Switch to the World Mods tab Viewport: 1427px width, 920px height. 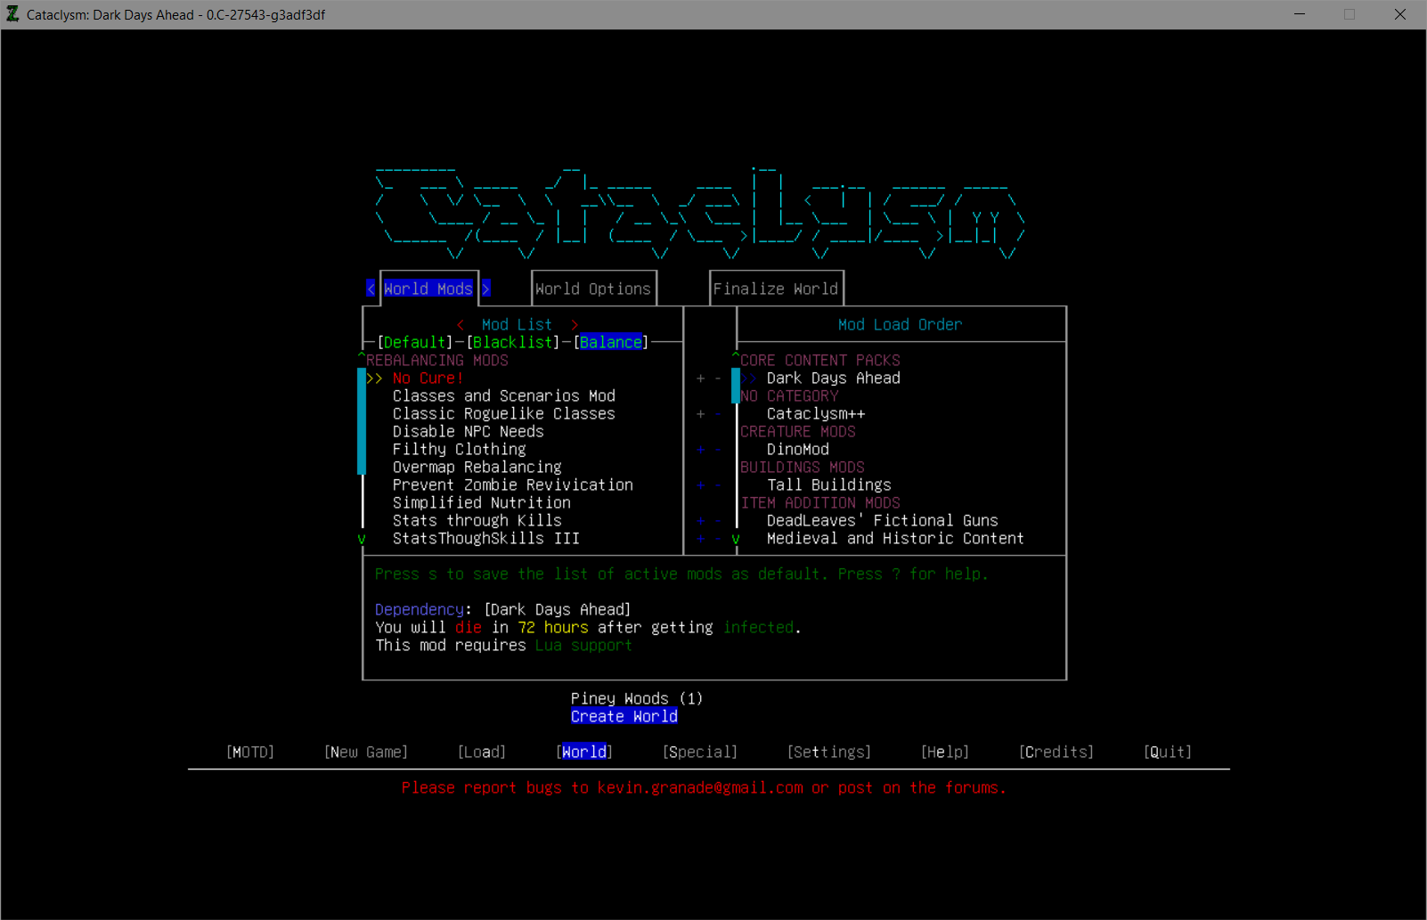(x=428, y=289)
